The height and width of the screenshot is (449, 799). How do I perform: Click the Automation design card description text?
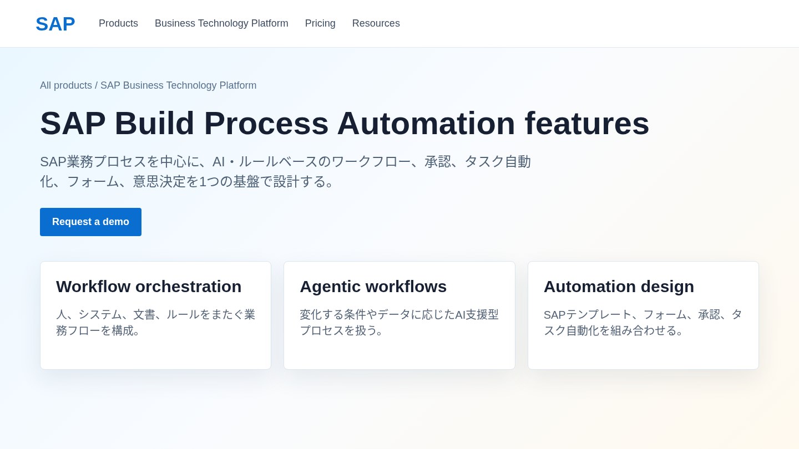click(x=643, y=323)
